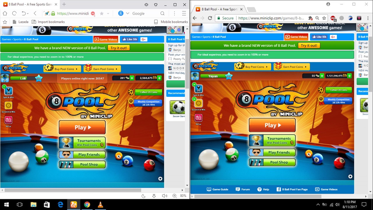
Task: Click the download icon in left status bar
Action: [x=154, y=196]
